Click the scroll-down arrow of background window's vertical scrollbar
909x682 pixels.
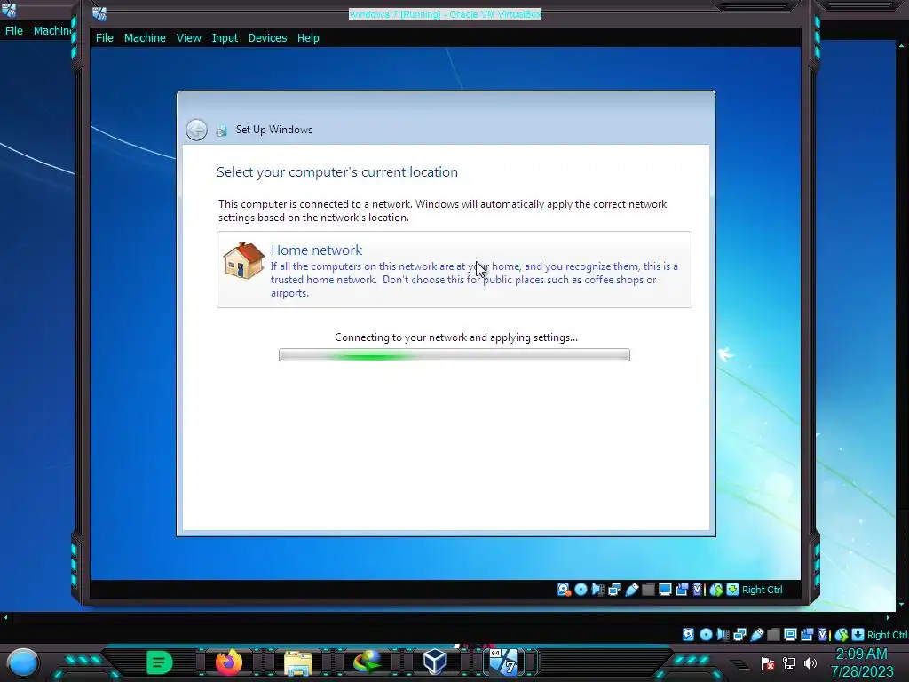pos(902,605)
